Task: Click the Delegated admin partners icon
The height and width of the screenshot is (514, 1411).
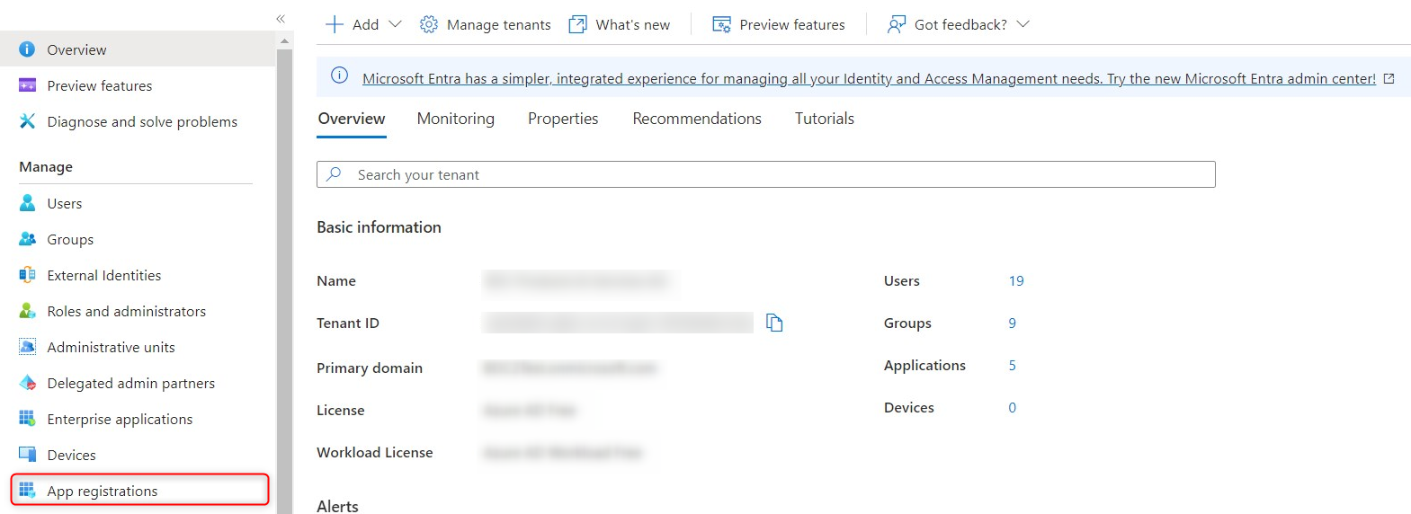Action: pos(27,383)
